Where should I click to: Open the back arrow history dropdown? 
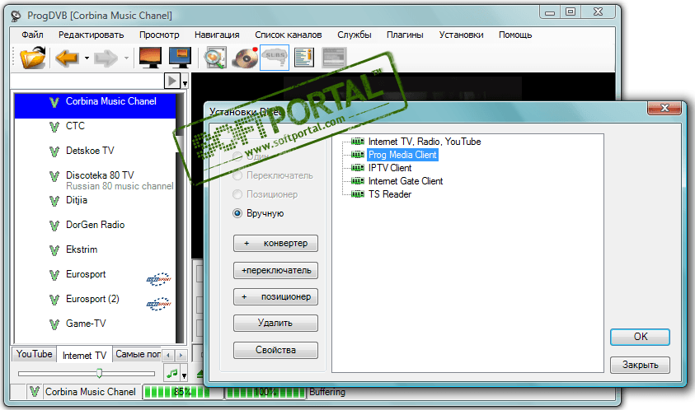pos(87,58)
